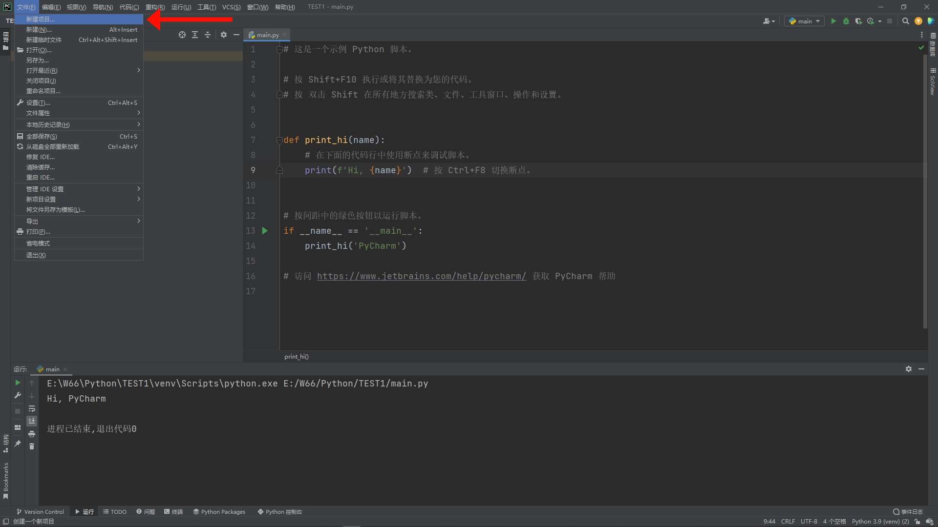Click CRLF line separator in status bar
Viewport: 938px width, 527px height.
tap(788, 521)
